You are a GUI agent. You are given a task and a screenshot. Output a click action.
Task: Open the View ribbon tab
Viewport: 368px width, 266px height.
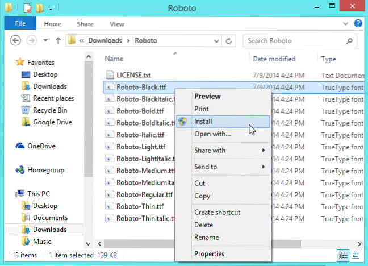coord(117,24)
